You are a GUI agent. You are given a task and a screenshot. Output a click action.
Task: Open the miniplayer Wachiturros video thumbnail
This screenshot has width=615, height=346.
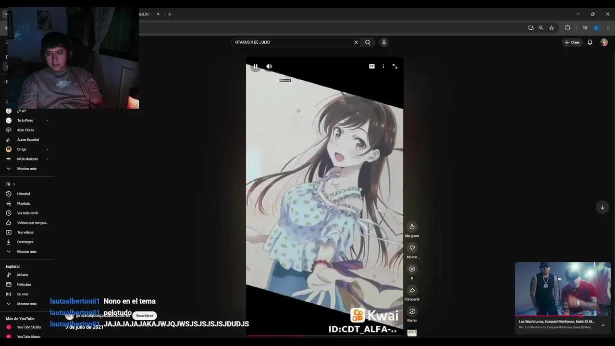[563, 289]
